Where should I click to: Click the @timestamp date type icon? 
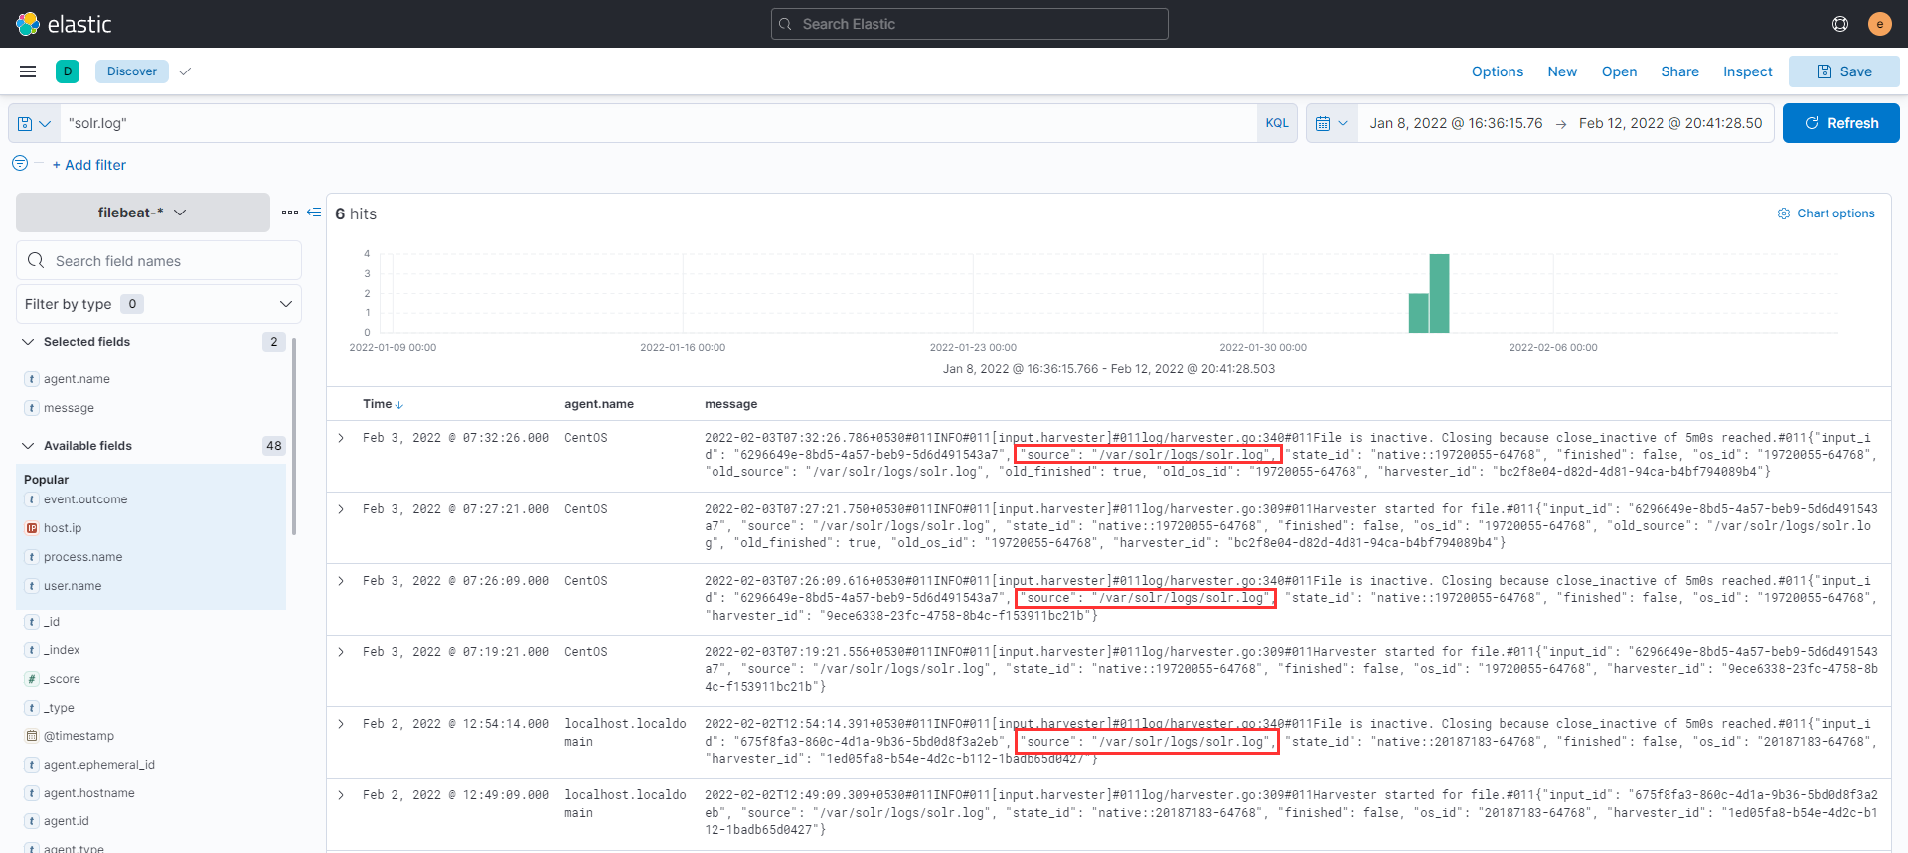click(32, 736)
